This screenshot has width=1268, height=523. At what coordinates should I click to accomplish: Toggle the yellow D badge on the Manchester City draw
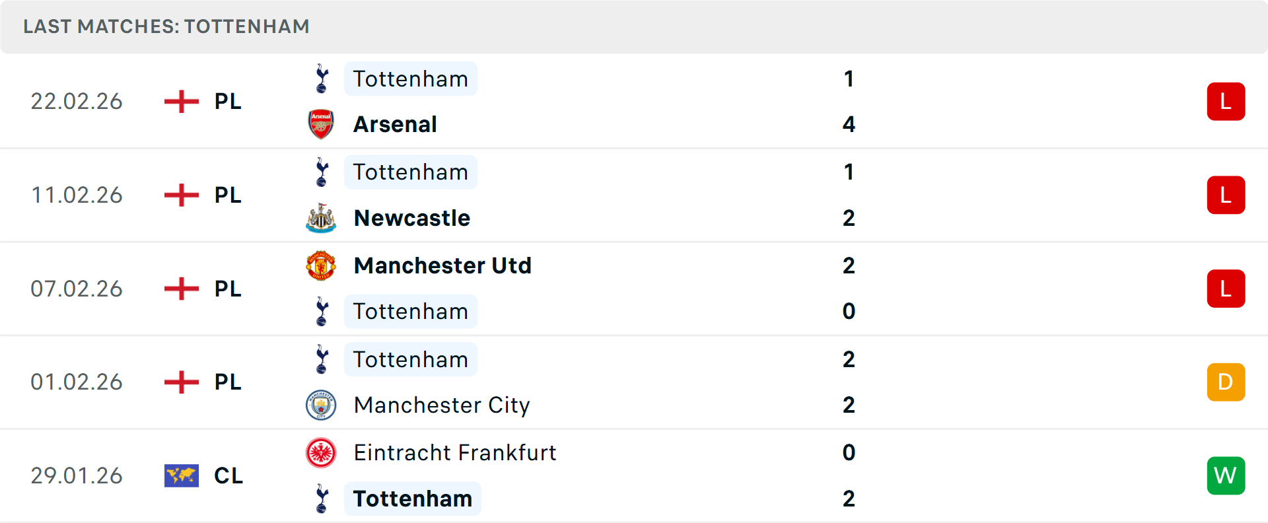(1226, 382)
